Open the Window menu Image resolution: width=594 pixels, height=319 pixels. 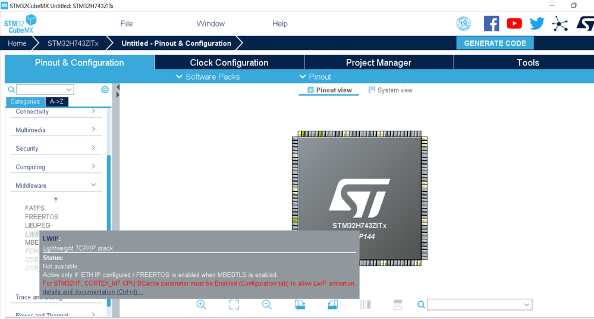pyautogui.click(x=210, y=23)
